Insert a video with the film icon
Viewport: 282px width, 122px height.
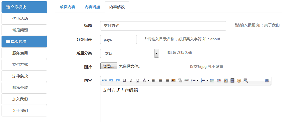click(232, 80)
